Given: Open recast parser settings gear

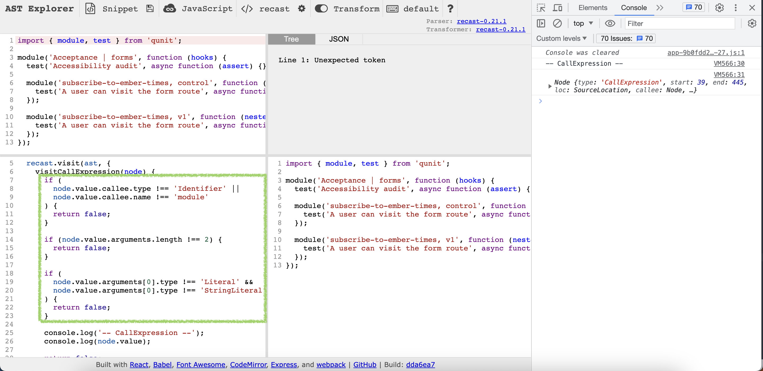Looking at the screenshot, I should 301,8.
